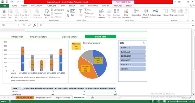Click Remove Duplicates

[x=116, y=13]
